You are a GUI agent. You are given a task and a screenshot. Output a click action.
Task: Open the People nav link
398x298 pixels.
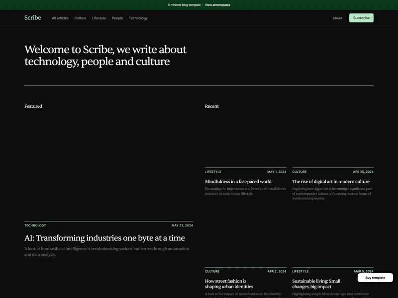click(x=117, y=18)
